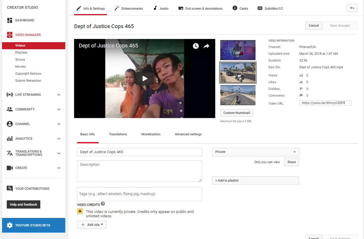Click the Likes thumbs up icon

[x=301, y=82]
